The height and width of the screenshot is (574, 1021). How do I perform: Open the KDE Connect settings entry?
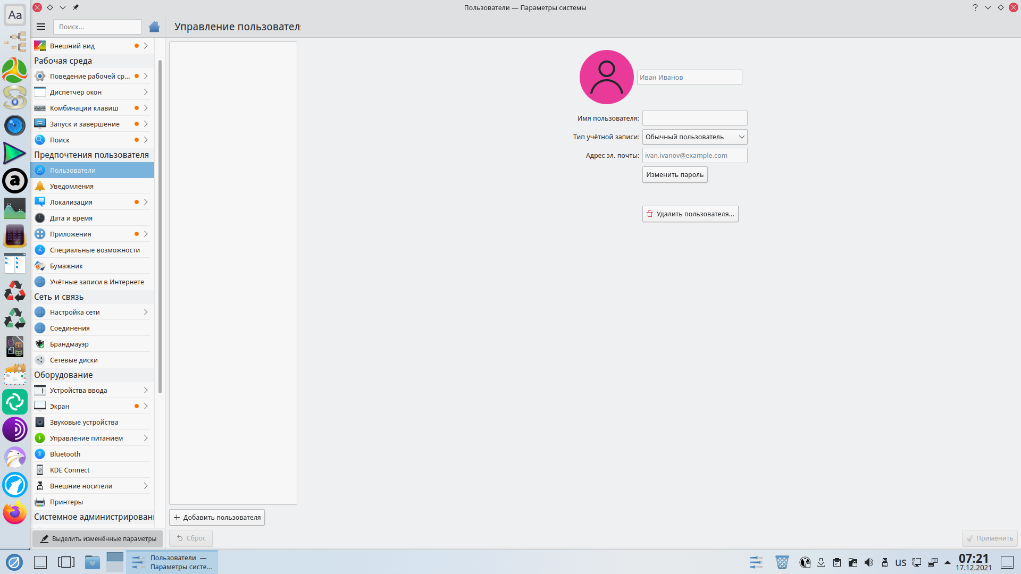pos(70,470)
